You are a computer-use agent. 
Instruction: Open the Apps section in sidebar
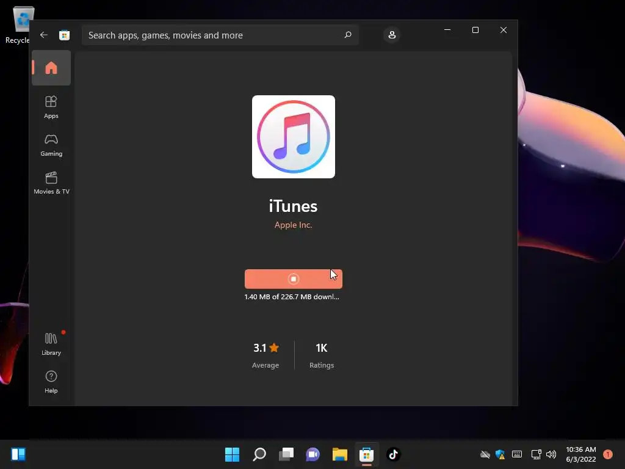(51, 107)
